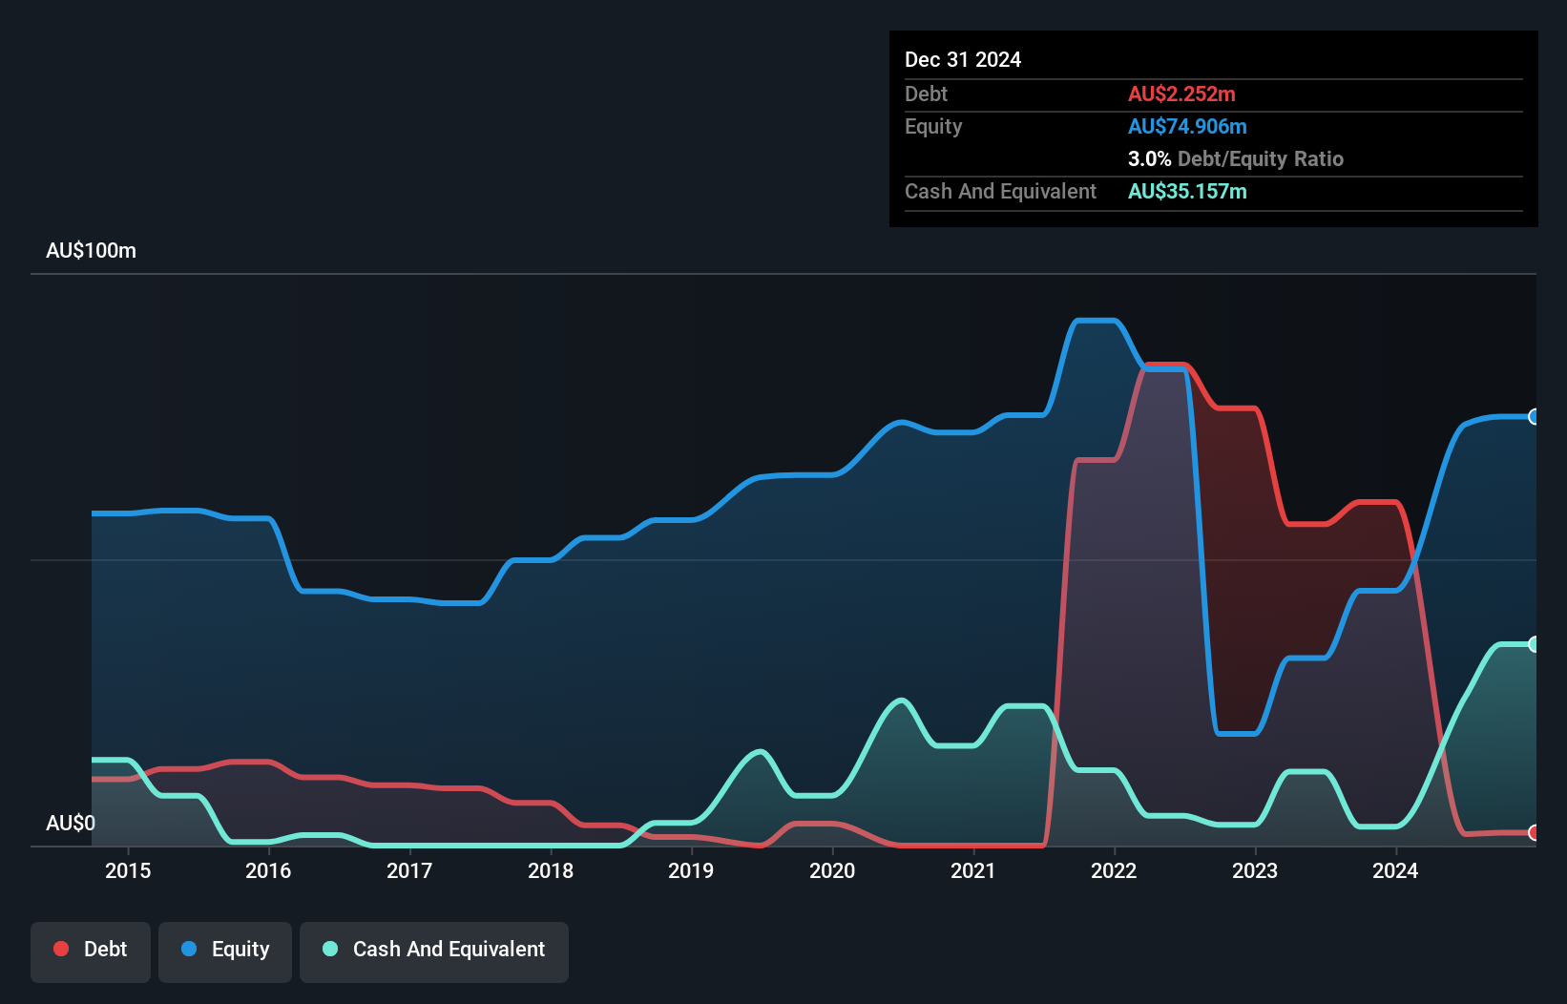Click the 2022 x-axis label

pyautogui.click(x=1114, y=870)
